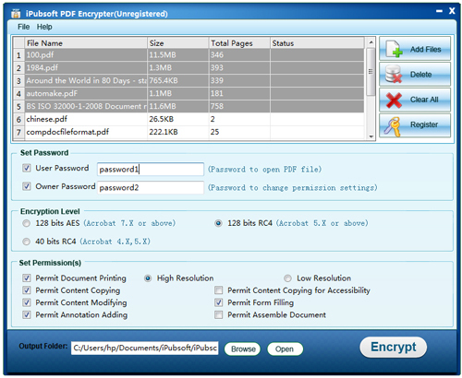The width and height of the screenshot is (462, 378).
Task: Uncheck Permit Document Printing
Action: pos(27,278)
